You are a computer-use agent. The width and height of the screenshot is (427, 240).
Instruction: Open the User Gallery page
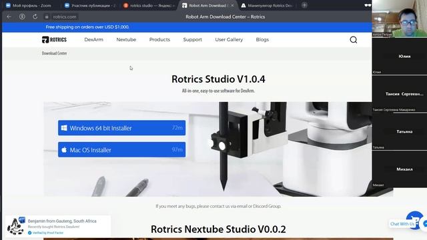coord(229,40)
